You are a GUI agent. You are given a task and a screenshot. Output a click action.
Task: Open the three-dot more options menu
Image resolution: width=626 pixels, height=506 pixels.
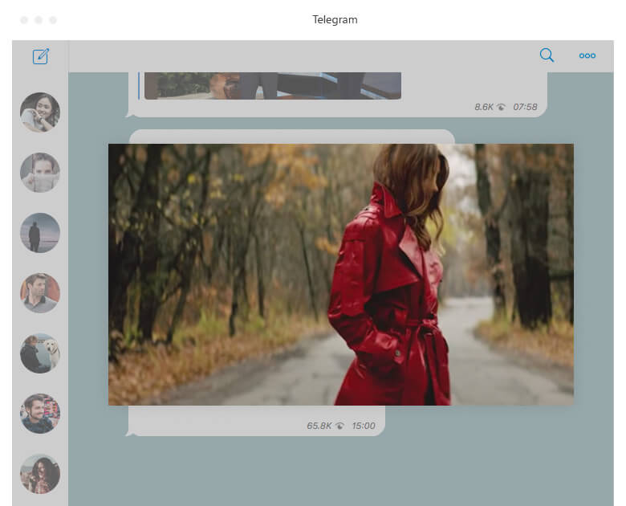(x=587, y=55)
